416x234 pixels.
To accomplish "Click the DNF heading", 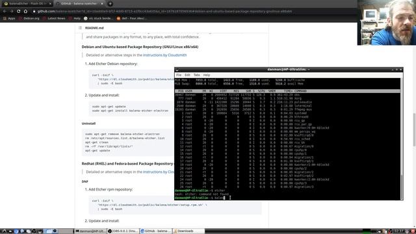I will 85,181.
